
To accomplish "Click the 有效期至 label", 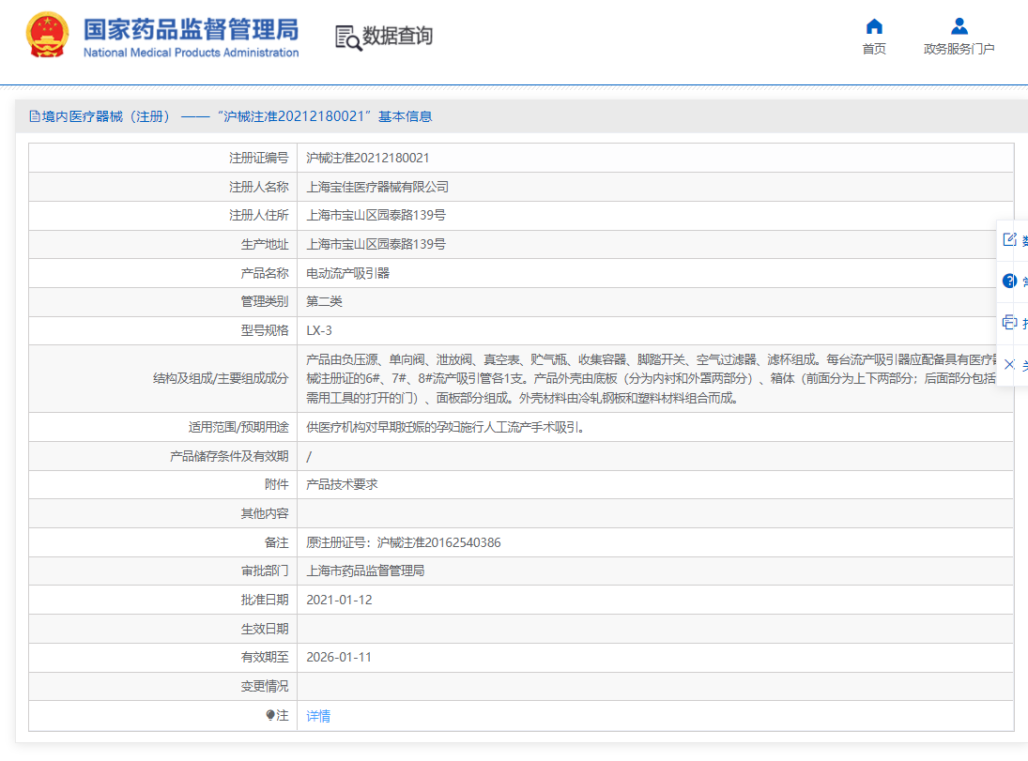I will pos(265,658).
